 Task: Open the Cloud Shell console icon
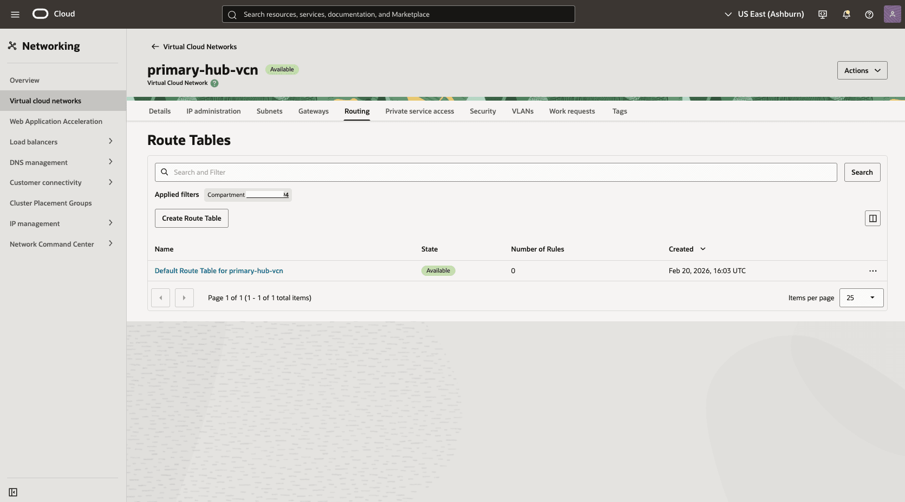pyautogui.click(x=822, y=14)
